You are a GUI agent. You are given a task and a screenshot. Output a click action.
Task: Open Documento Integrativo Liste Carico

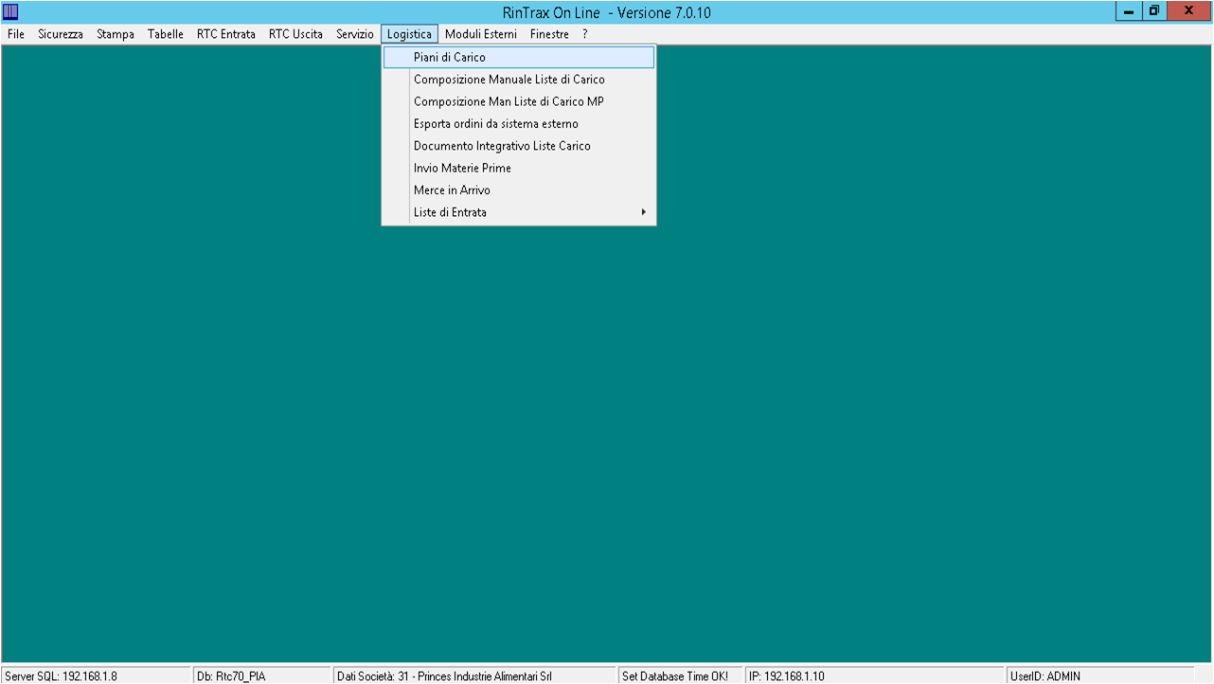[519, 146]
